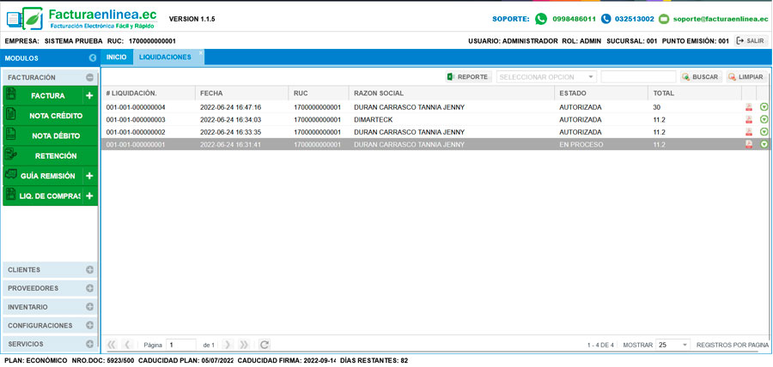Click the plus icon beside Factura
This screenshot has width=773, height=367.
pos(89,96)
